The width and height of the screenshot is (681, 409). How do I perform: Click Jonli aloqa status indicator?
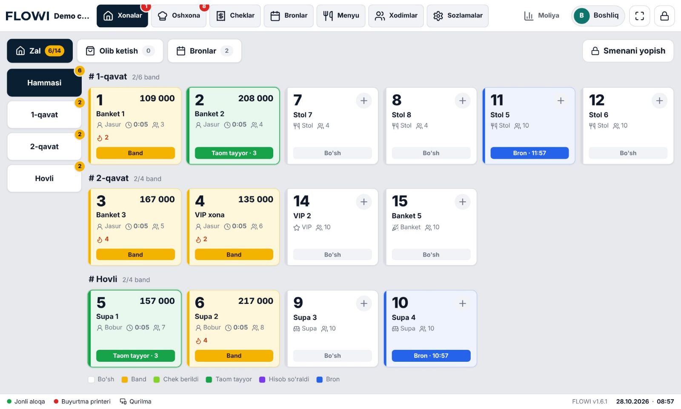26,401
